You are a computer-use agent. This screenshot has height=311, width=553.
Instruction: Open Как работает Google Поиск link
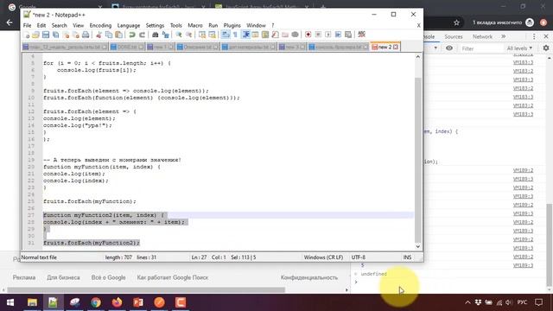click(x=173, y=278)
